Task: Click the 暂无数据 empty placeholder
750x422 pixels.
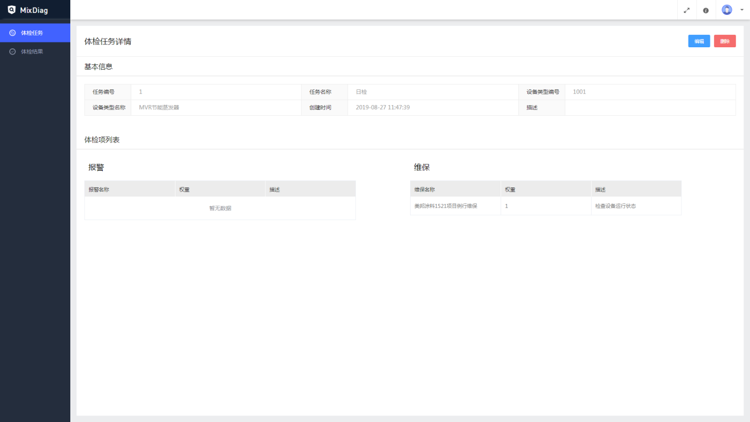Action: (220, 208)
